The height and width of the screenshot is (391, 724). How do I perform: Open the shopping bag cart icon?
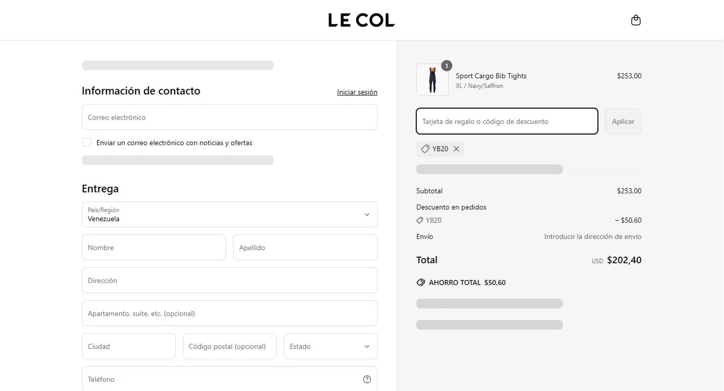coord(636,20)
